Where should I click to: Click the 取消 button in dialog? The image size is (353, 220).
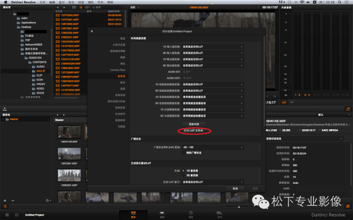pos(236,189)
